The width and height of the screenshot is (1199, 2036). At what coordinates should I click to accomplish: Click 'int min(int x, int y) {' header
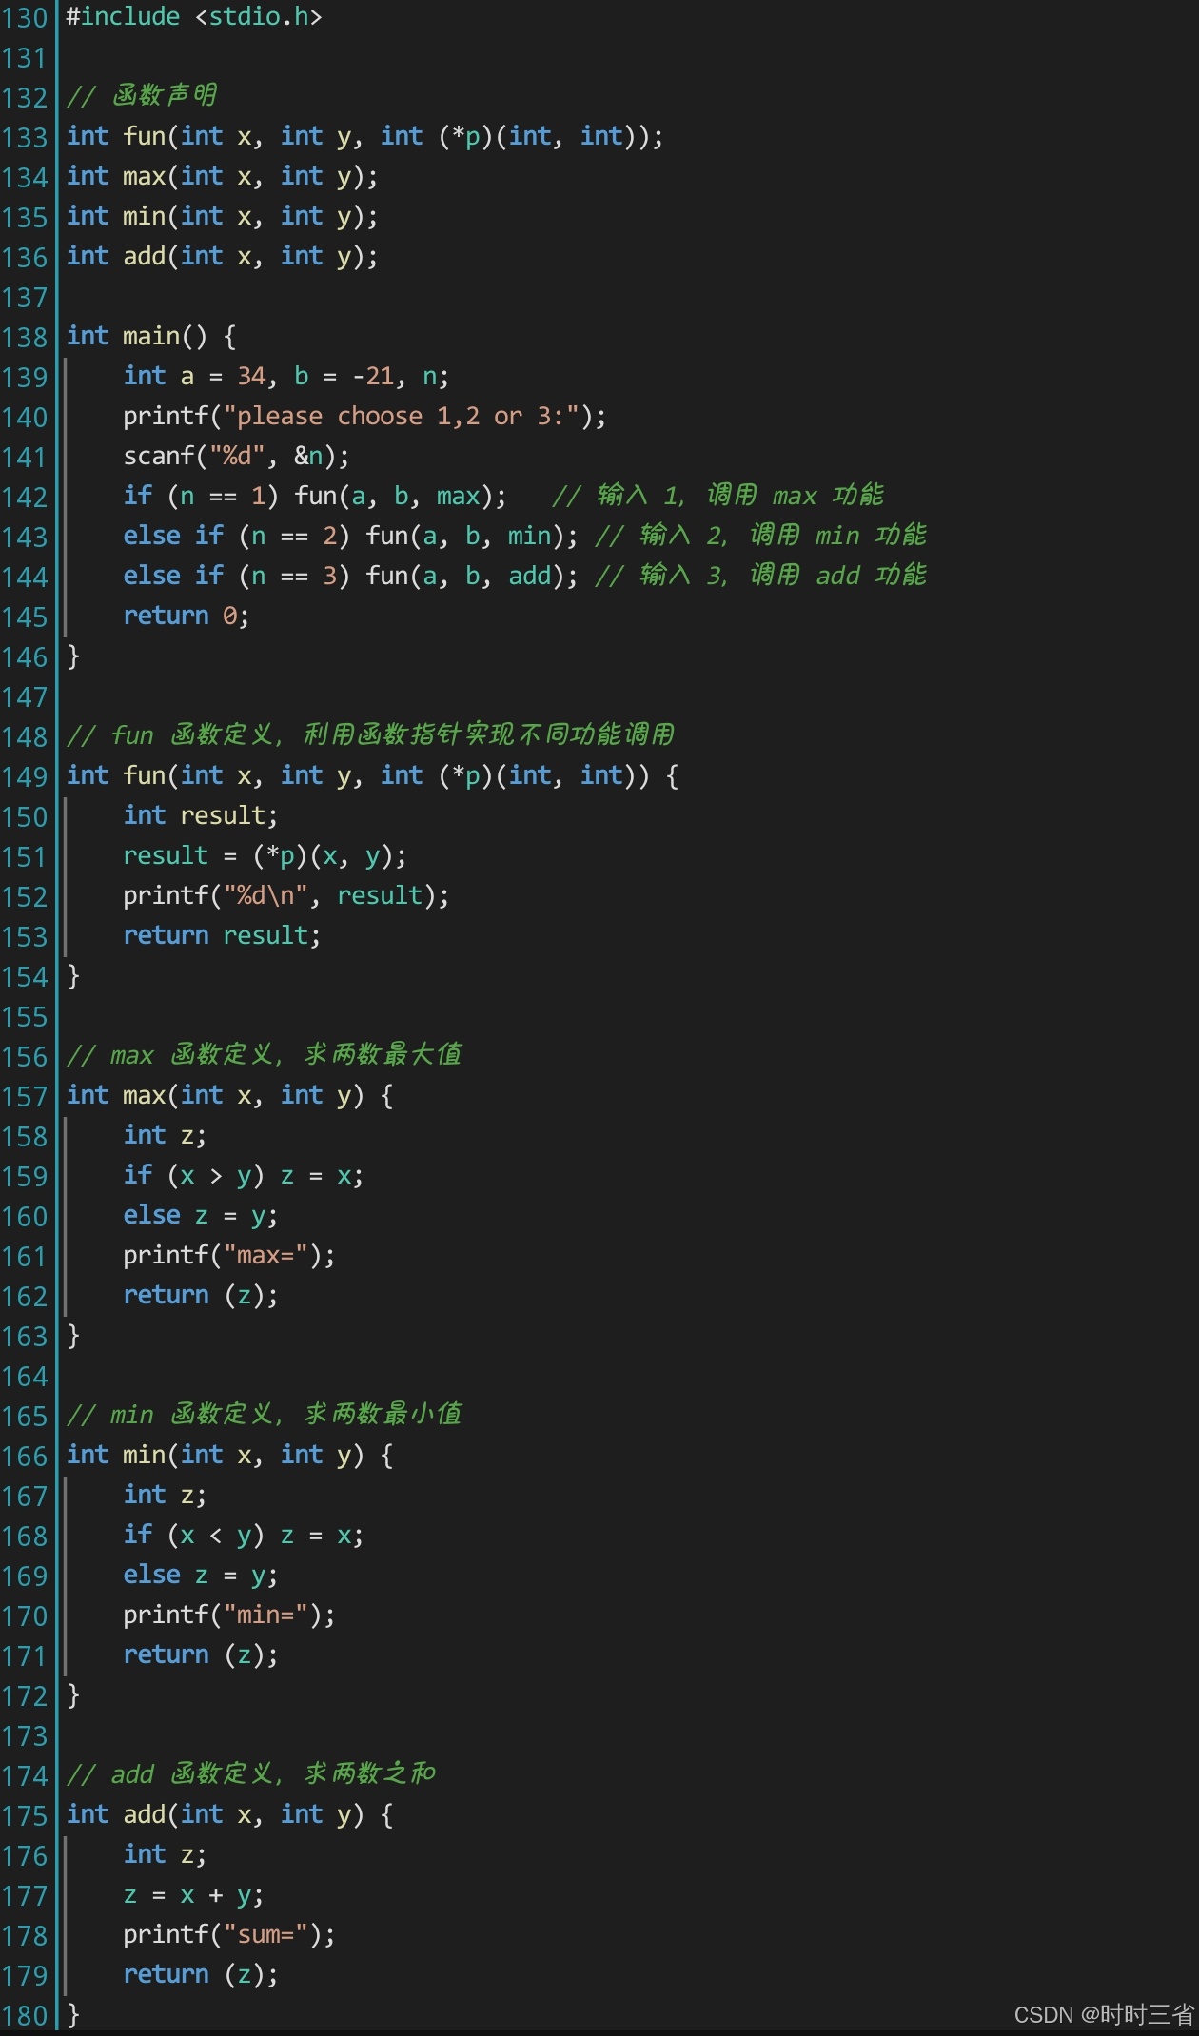point(229,1456)
